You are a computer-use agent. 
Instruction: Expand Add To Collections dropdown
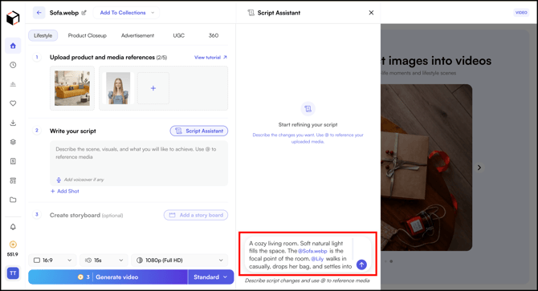[126, 13]
